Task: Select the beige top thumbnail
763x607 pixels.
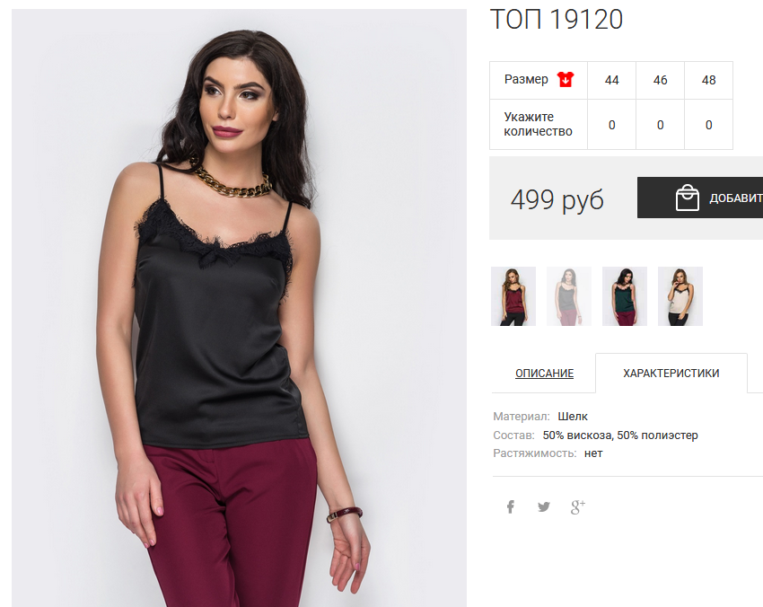Action: point(680,296)
